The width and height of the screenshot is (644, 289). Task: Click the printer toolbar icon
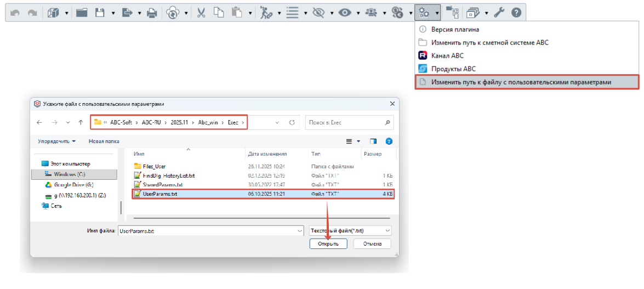[x=152, y=13]
